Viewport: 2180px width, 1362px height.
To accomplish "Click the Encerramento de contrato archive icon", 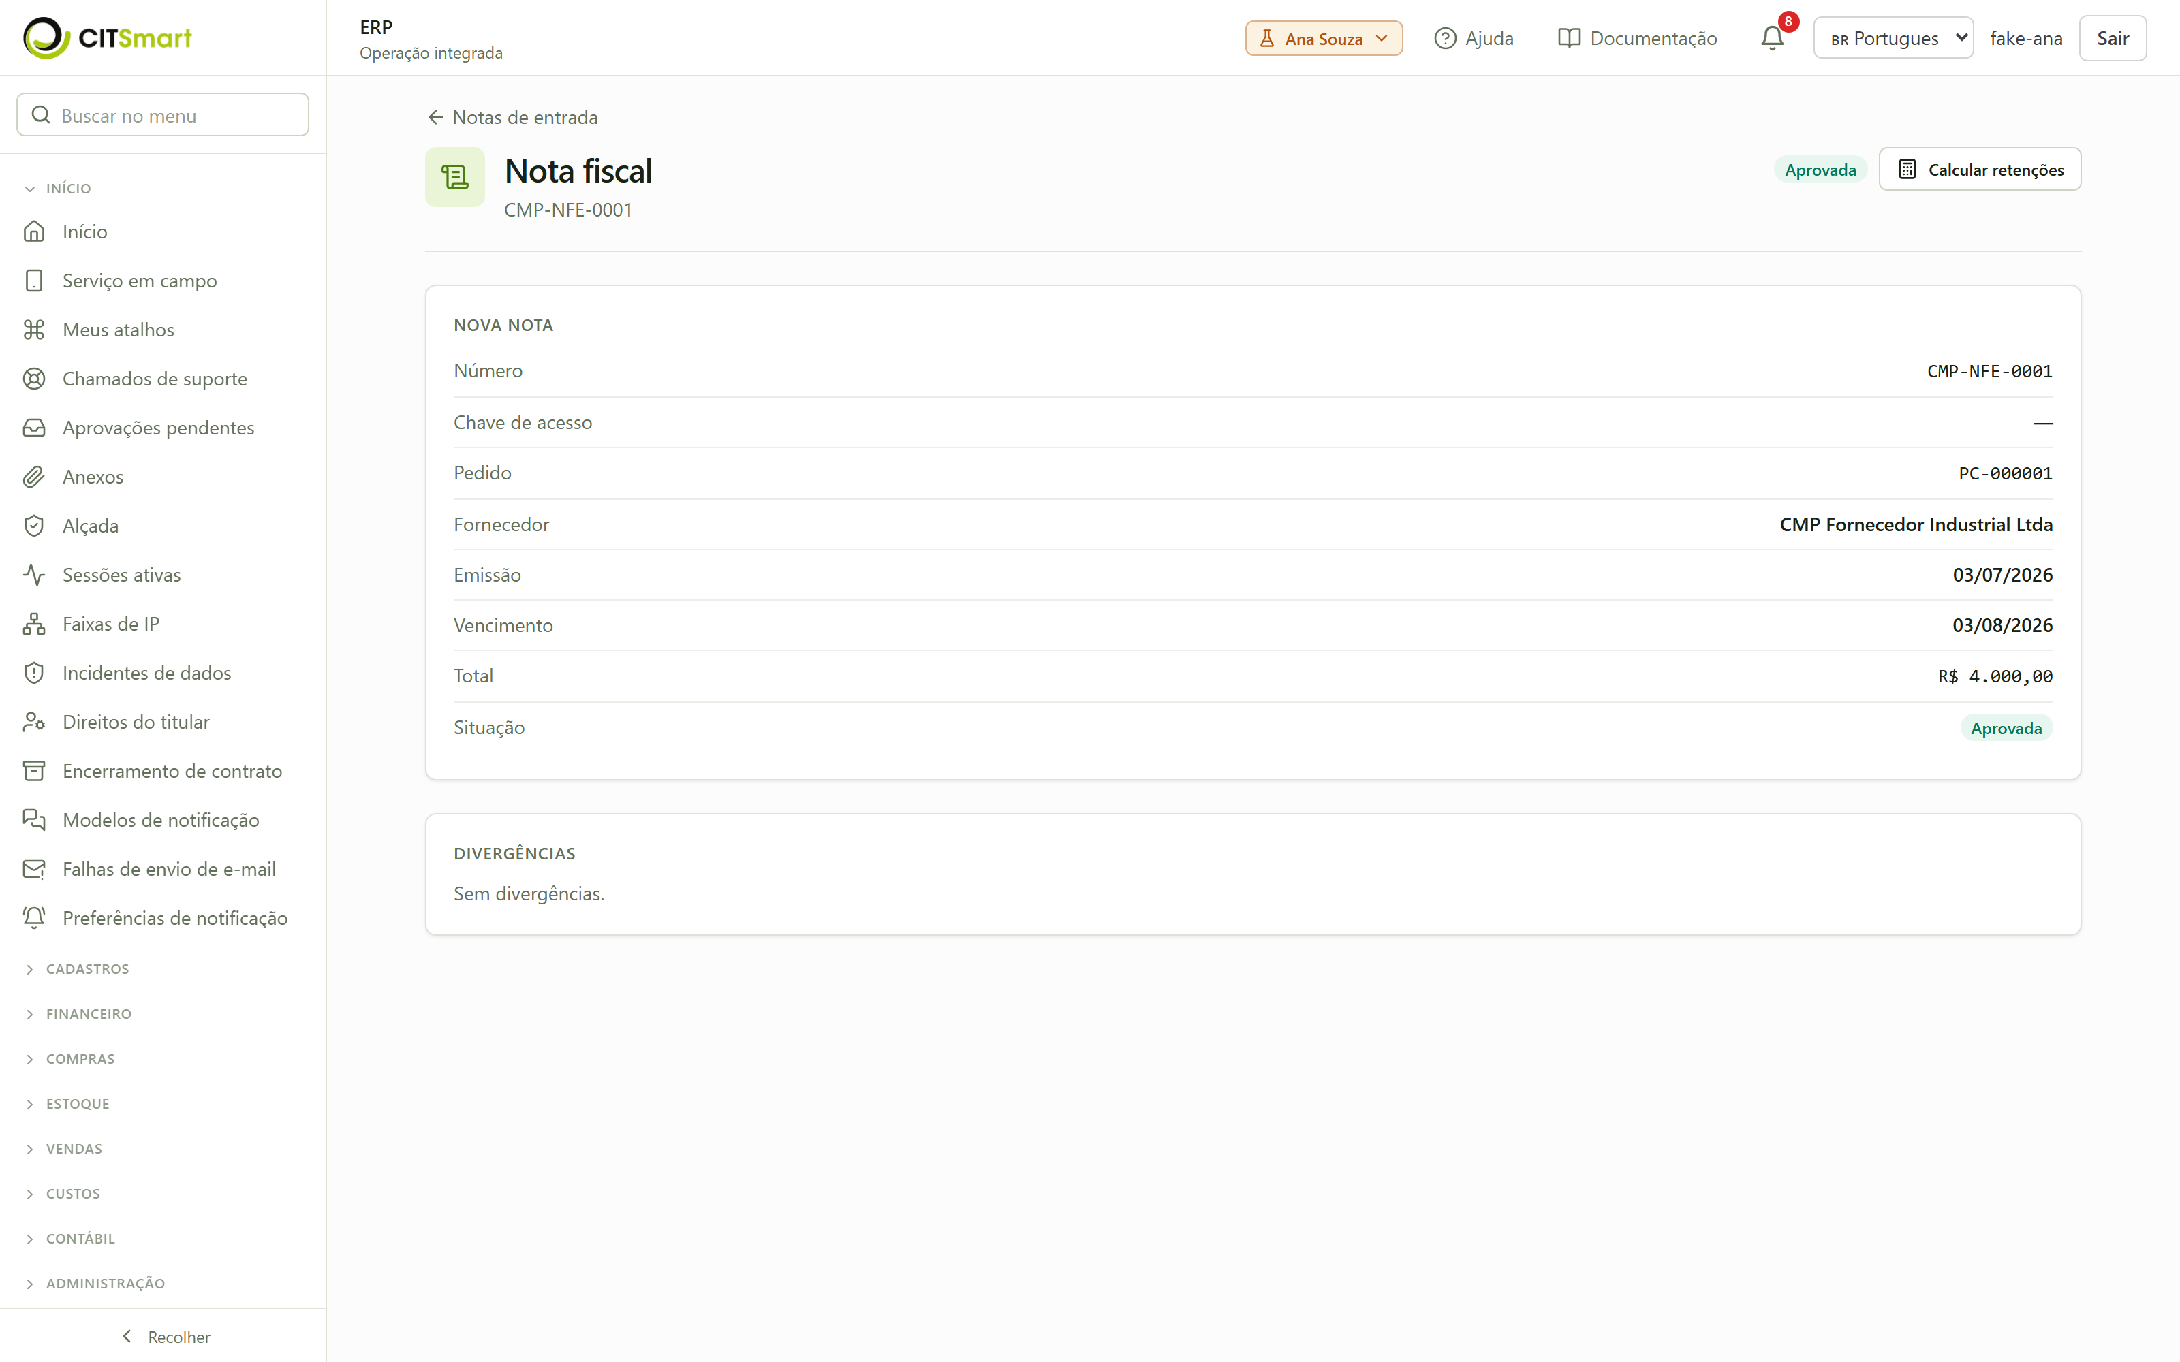I will point(34,771).
